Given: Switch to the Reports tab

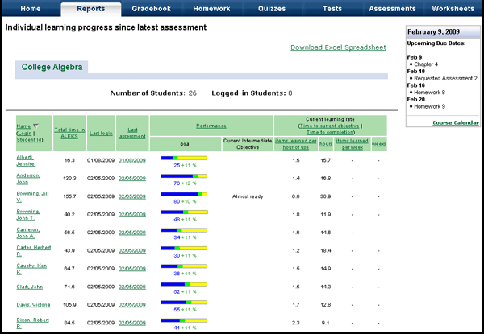Looking at the screenshot, I should click(x=90, y=9).
